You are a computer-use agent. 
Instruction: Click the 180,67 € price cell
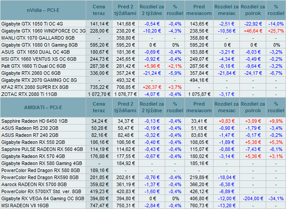(x=99, y=52)
